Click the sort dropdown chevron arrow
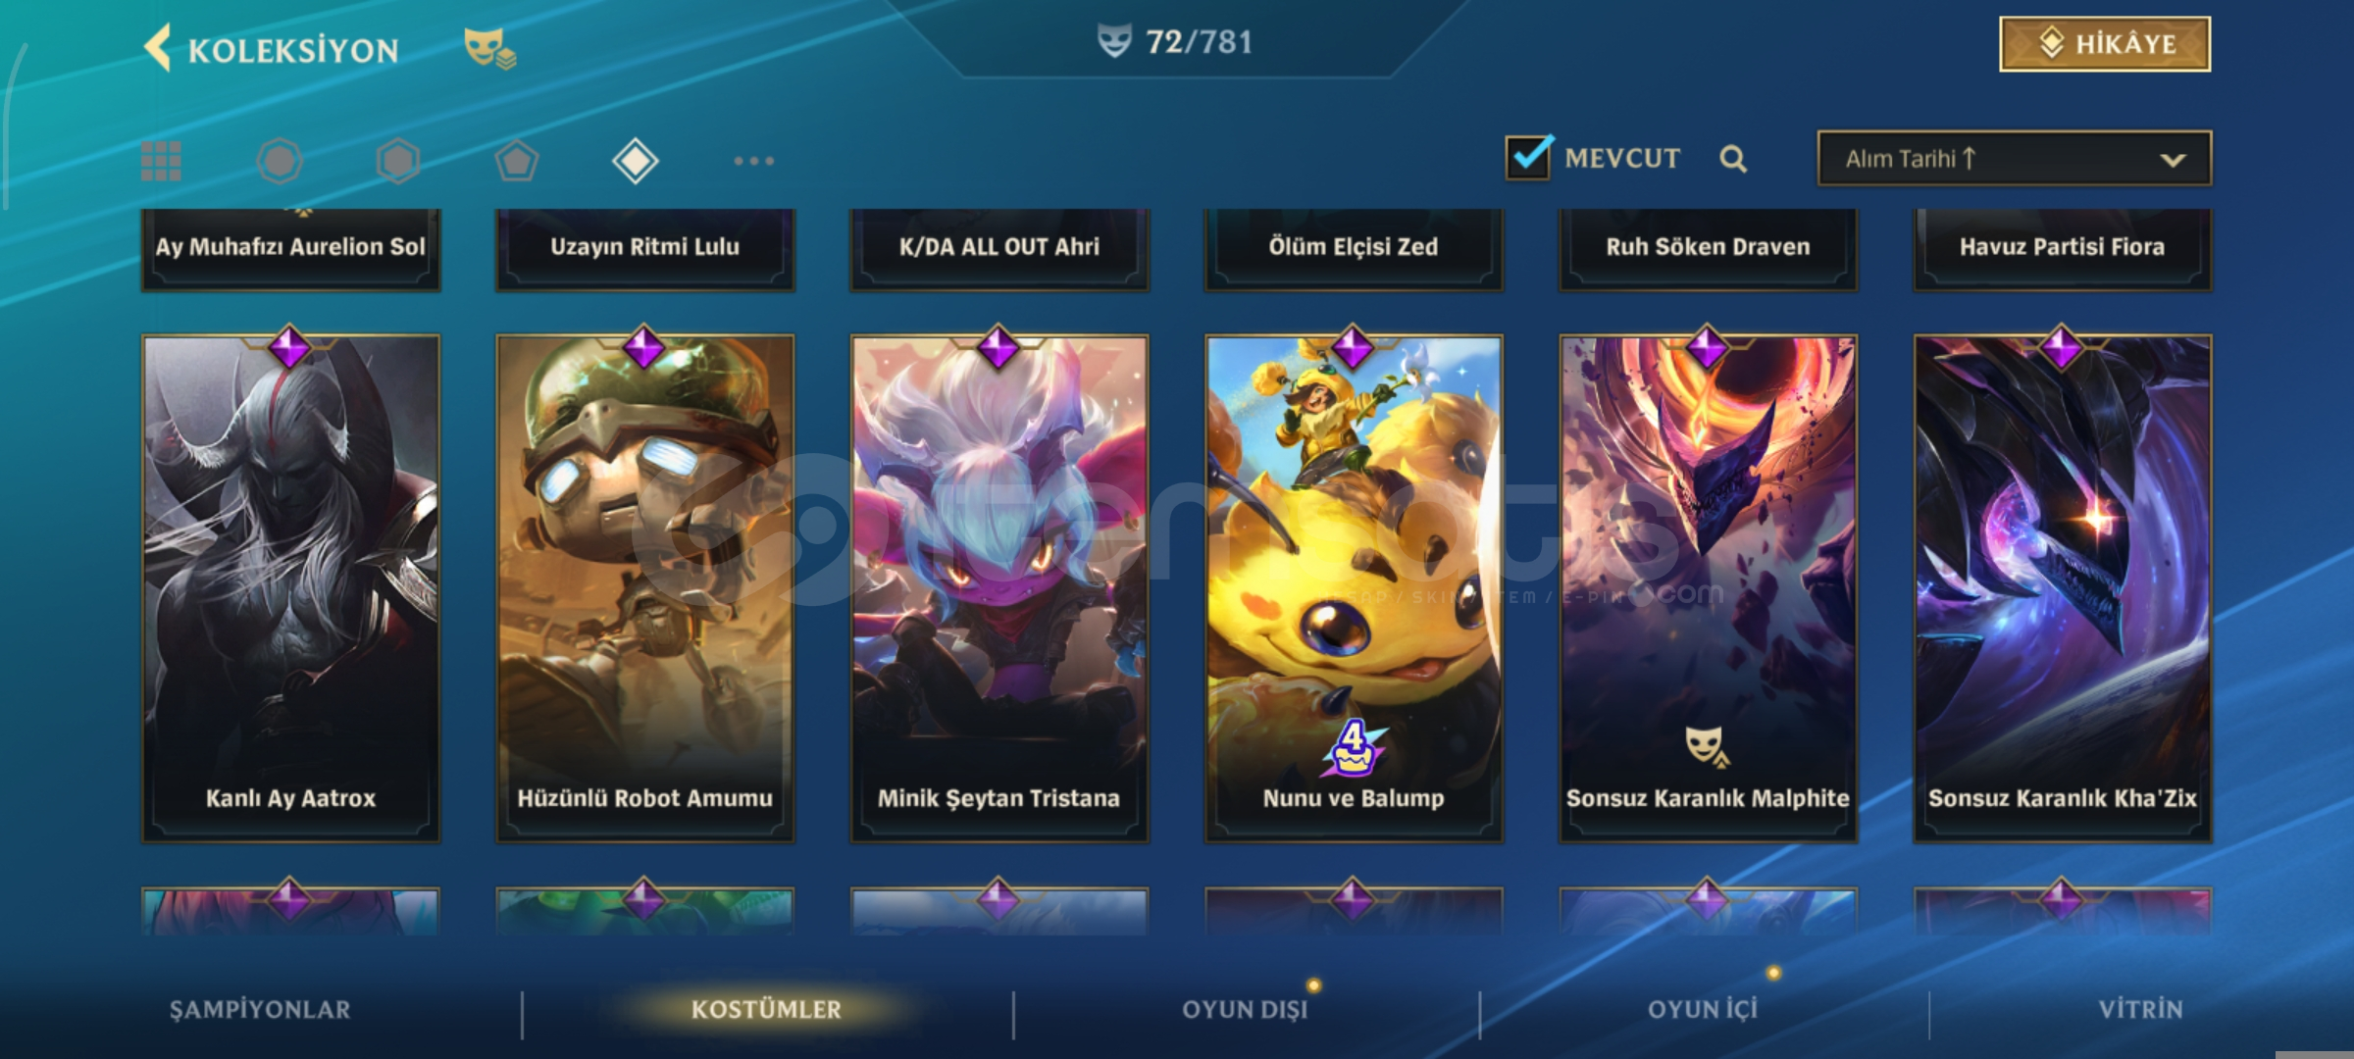This screenshot has height=1059, width=2354. (x=2173, y=160)
